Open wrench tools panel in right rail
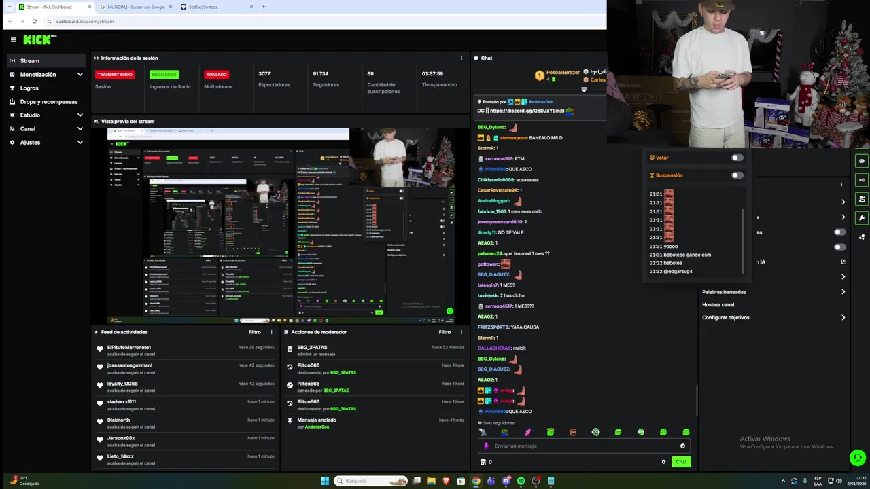 tap(862, 218)
